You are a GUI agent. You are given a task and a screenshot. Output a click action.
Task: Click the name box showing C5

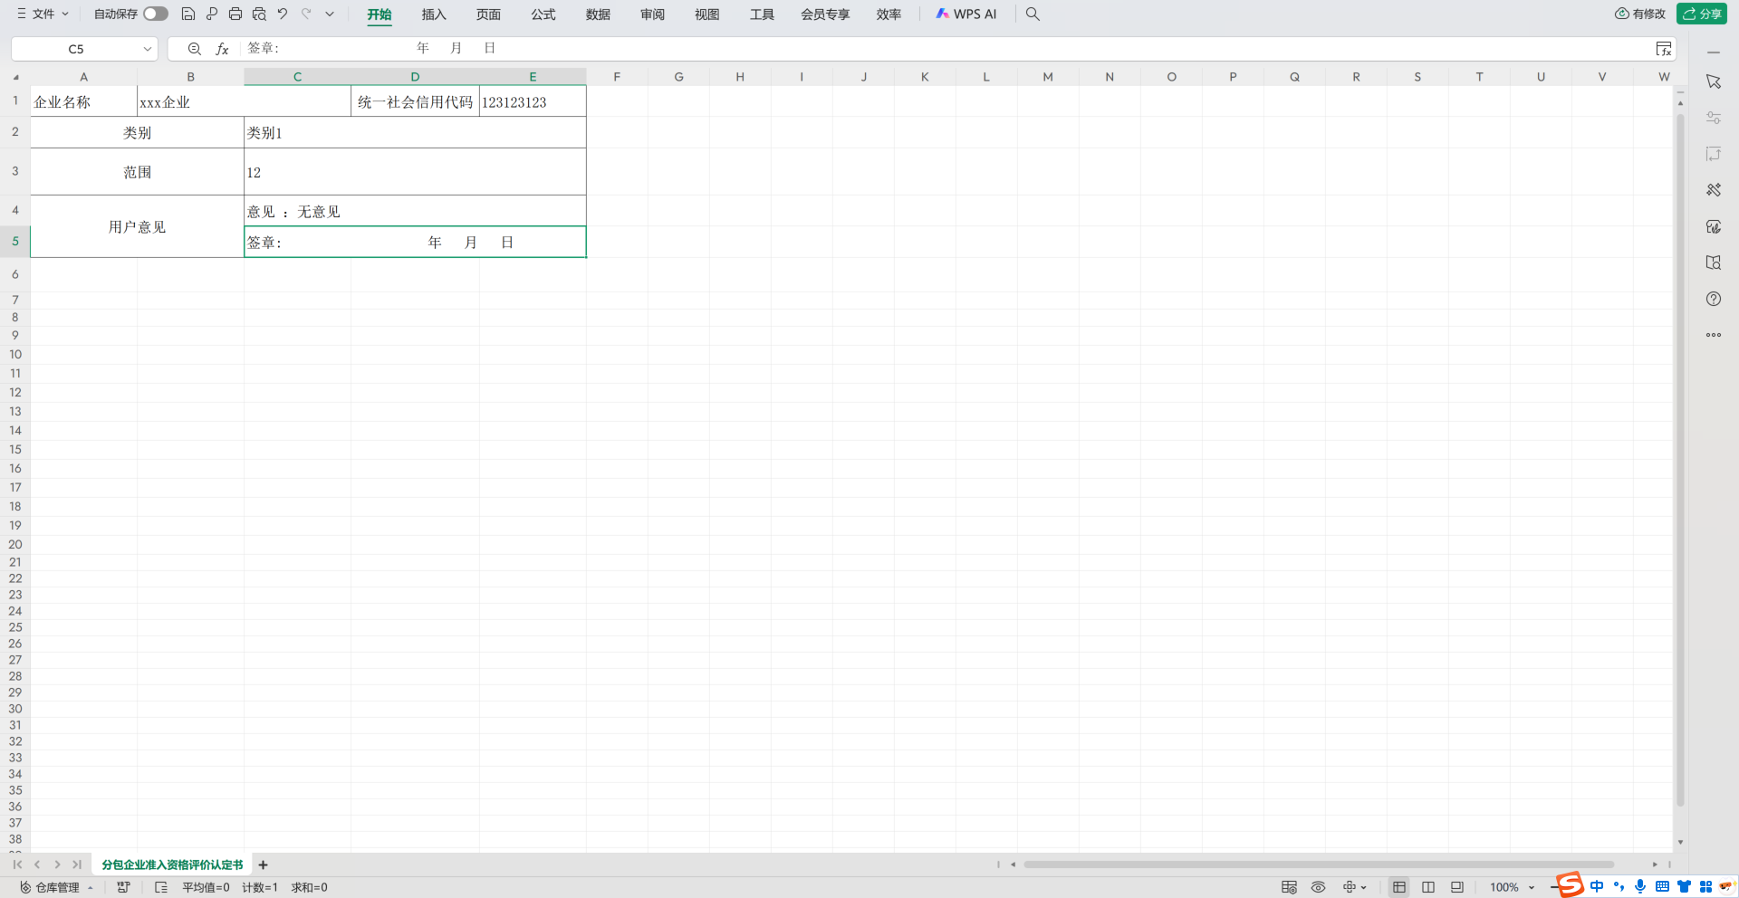coord(76,49)
